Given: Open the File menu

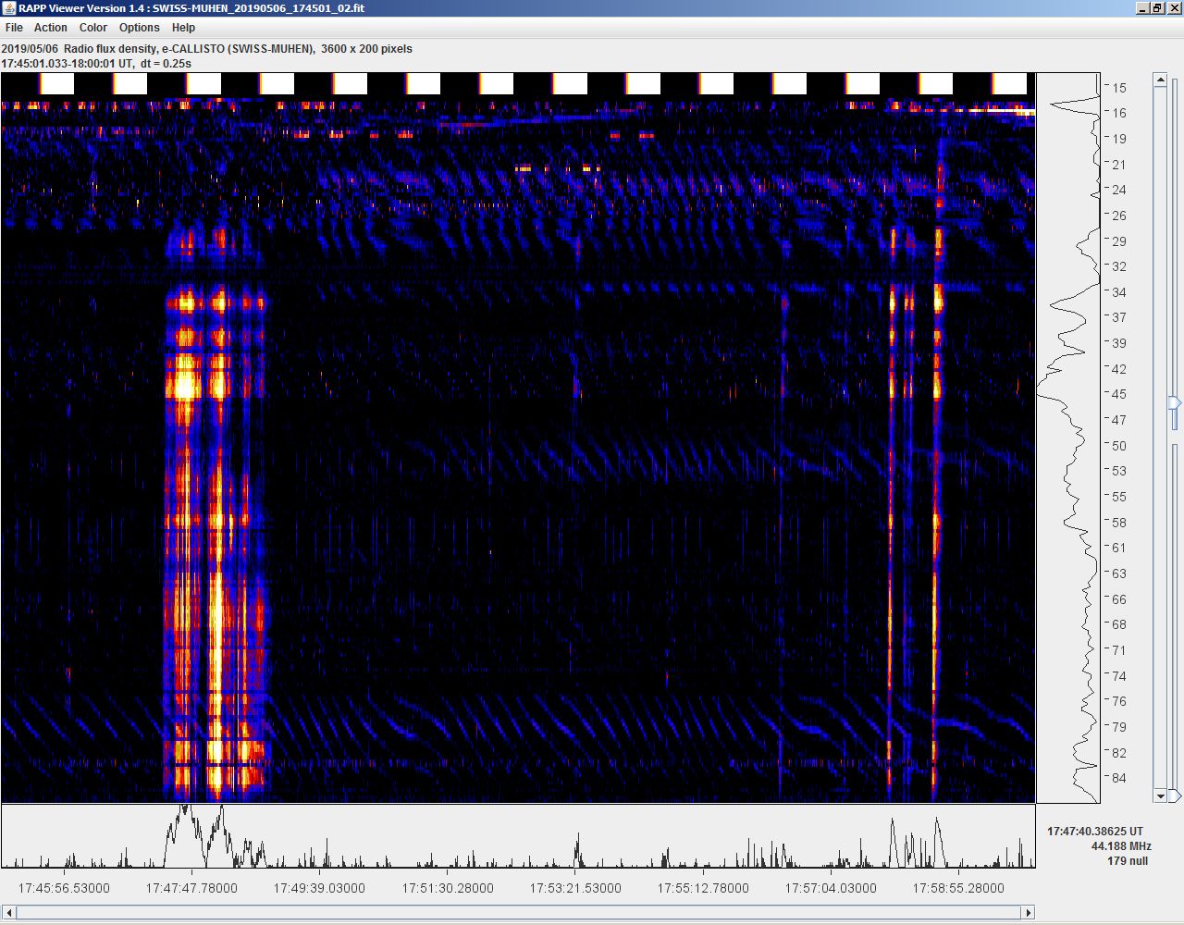Looking at the screenshot, I should [x=14, y=28].
